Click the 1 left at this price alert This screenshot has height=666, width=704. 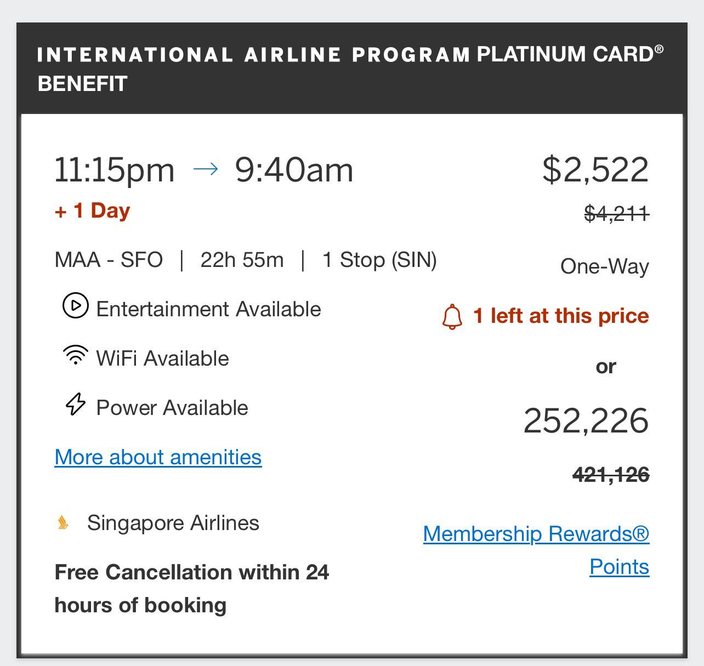[x=561, y=316]
